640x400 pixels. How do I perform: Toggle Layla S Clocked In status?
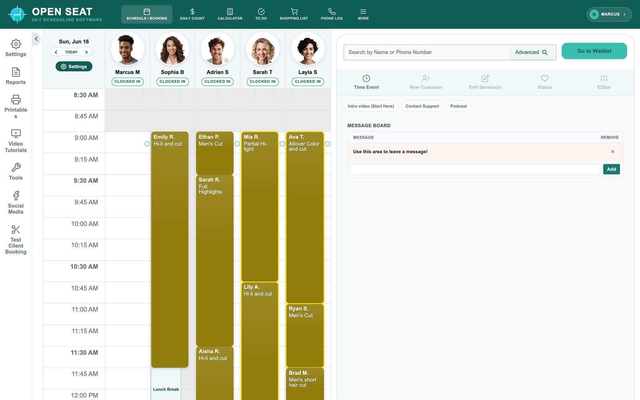pyautogui.click(x=308, y=82)
